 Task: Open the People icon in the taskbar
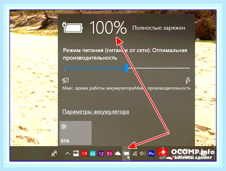click(x=54, y=153)
